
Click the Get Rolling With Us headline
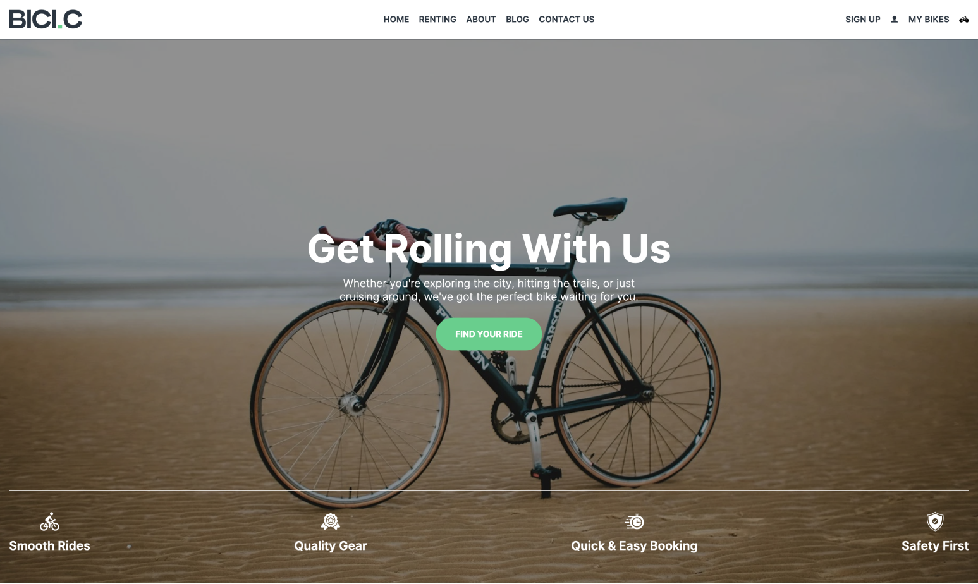489,248
